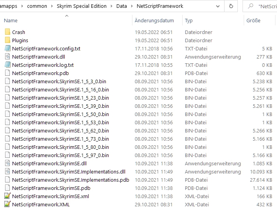
Task: Select icon of SkyrimSE.Implementations.pdb file
Action: (x=7, y=180)
